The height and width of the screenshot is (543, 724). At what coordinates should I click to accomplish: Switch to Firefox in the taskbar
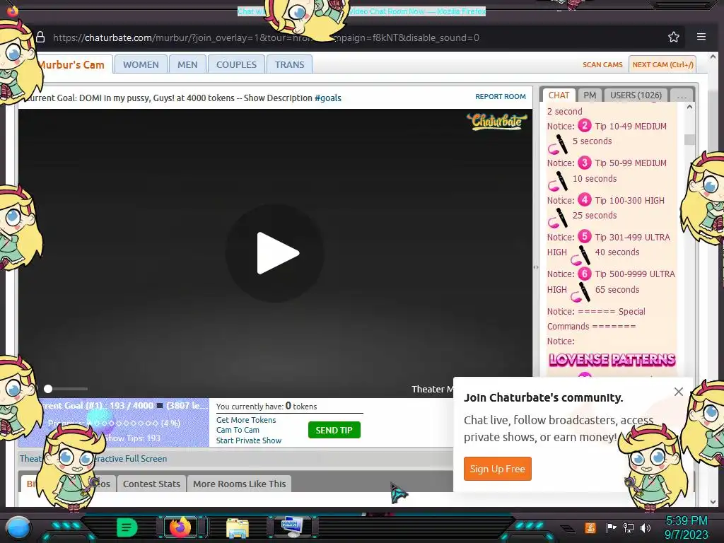coord(180,527)
